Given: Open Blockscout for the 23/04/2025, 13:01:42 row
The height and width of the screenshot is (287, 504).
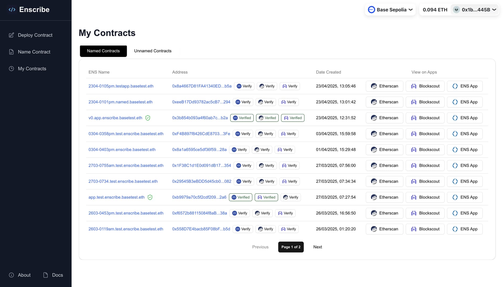Looking at the screenshot, I should coord(425,102).
